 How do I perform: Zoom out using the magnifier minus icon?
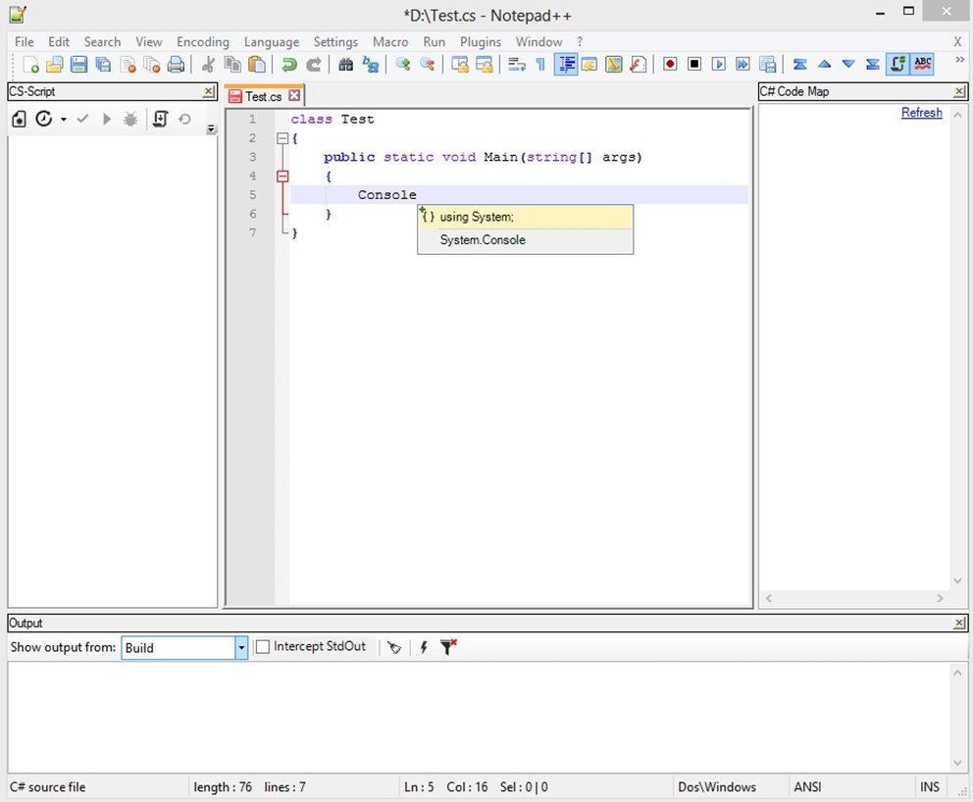[x=427, y=65]
